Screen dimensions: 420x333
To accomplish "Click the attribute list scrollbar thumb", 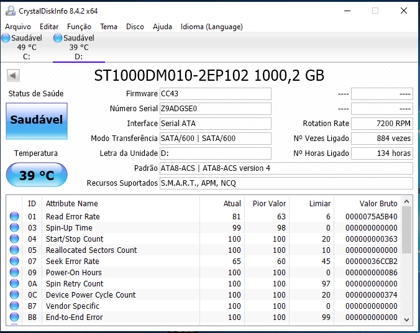I will click(x=406, y=230).
